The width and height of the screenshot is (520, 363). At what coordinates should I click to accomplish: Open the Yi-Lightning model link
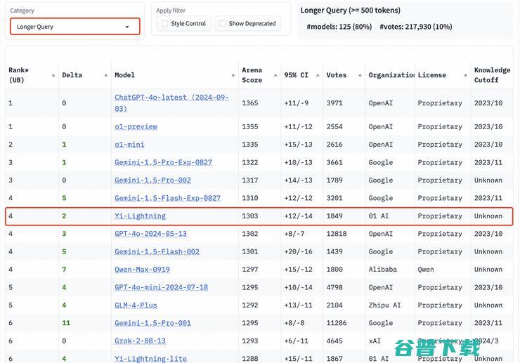pos(140,216)
